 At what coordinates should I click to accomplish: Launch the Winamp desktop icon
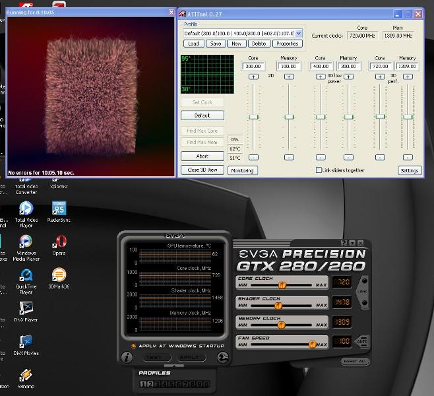(26, 378)
